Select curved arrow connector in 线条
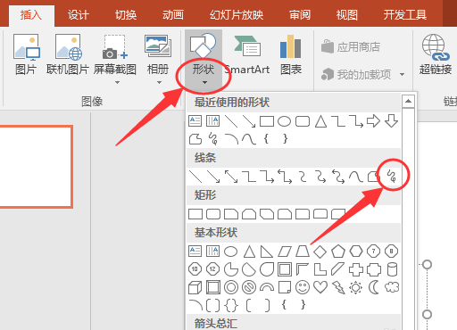457x330 pixels. (x=320, y=176)
